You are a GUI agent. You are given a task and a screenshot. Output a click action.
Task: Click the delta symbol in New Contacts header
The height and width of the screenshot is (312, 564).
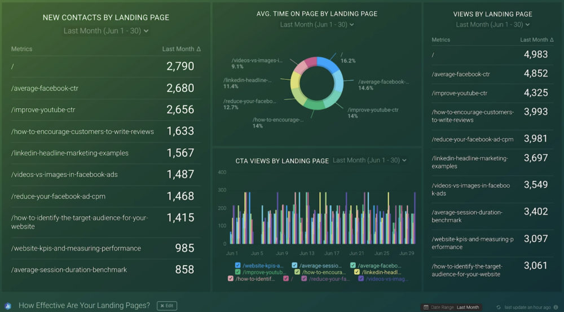tap(199, 49)
